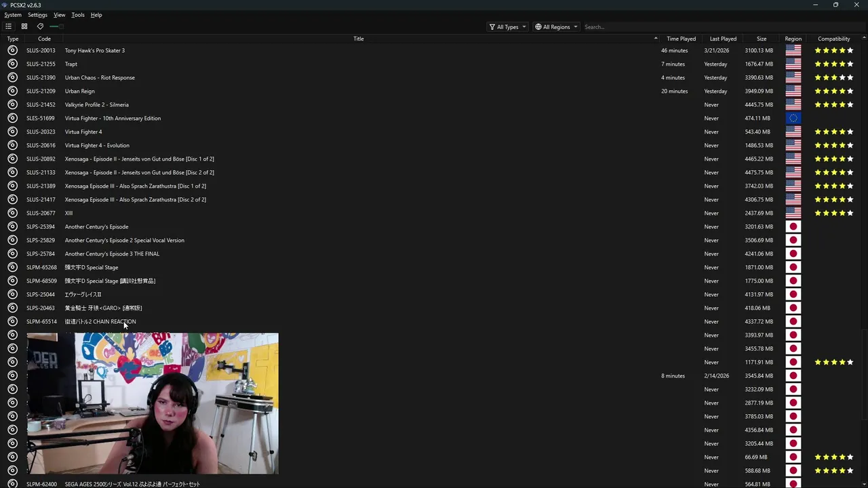Click disc icon in the XIII row
Screen dimensions: 868x488
pyautogui.click(x=12, y=213)
